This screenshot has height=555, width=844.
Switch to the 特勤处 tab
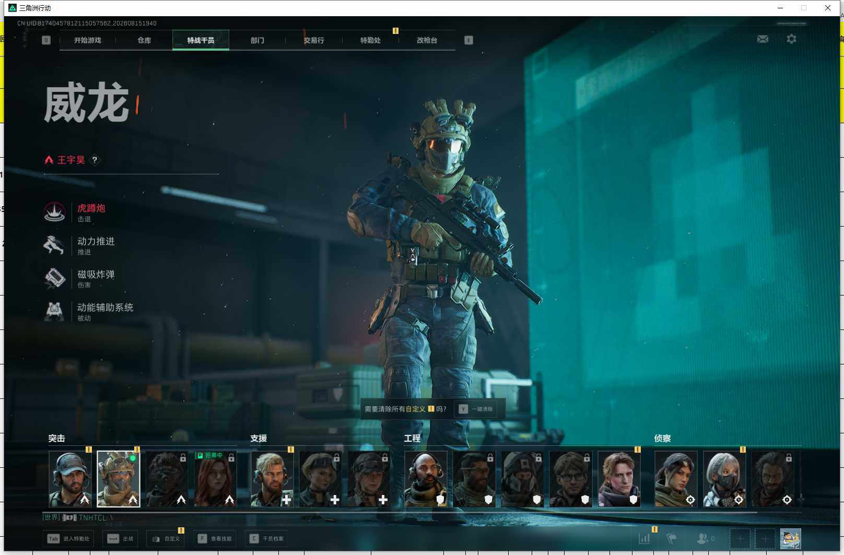coord(370,40)
